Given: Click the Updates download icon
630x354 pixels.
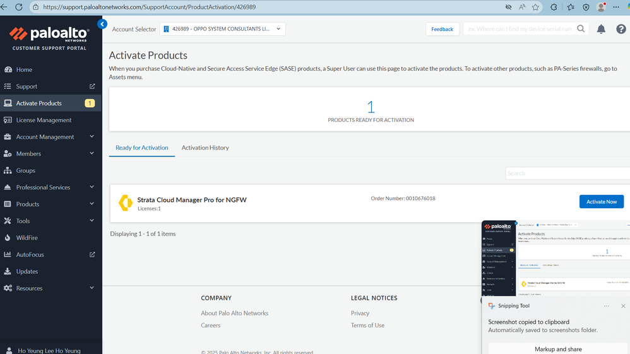Looking at the screenshot, I should click(8, 271).
